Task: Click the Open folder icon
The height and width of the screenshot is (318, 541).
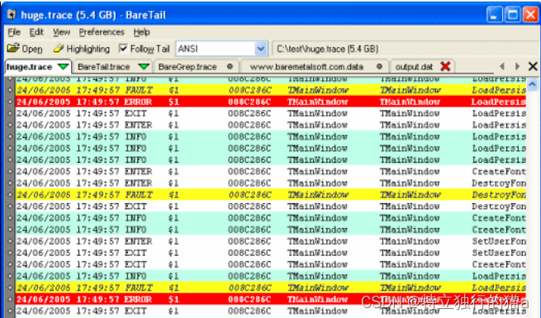Action: click(x=13, y=48)
